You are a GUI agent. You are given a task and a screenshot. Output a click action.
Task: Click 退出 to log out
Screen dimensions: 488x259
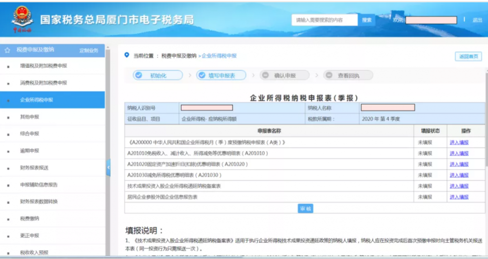coord(477,20)
